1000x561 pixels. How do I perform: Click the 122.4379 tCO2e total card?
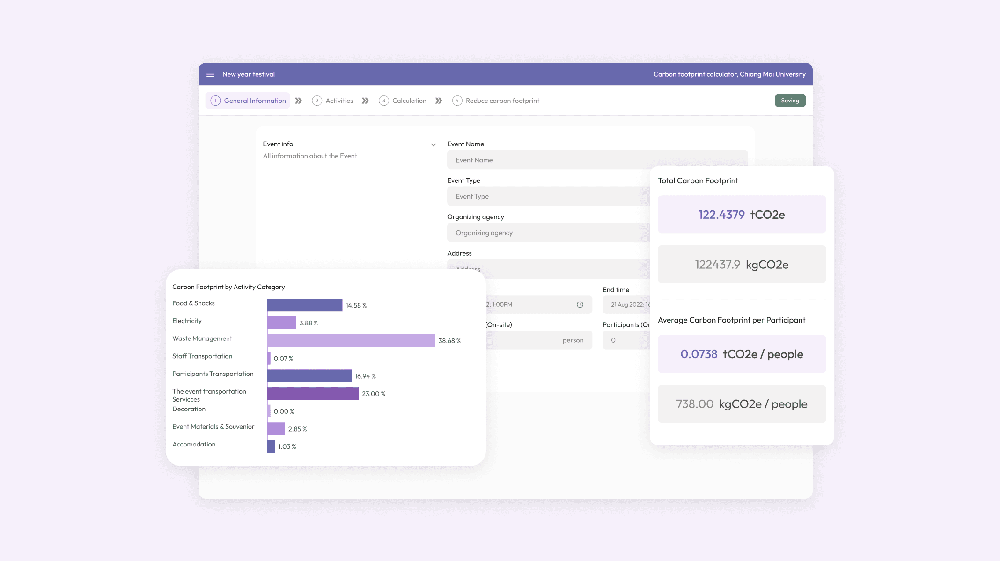(742, 215)
